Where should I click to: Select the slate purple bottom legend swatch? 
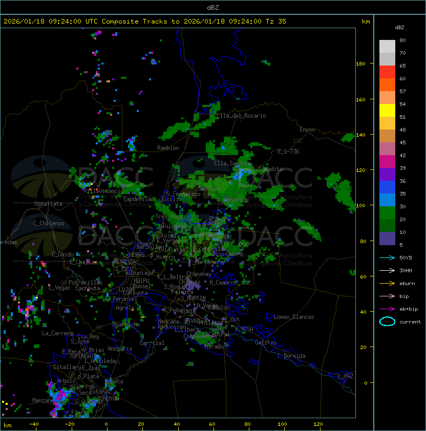click(x=387, y=239)
